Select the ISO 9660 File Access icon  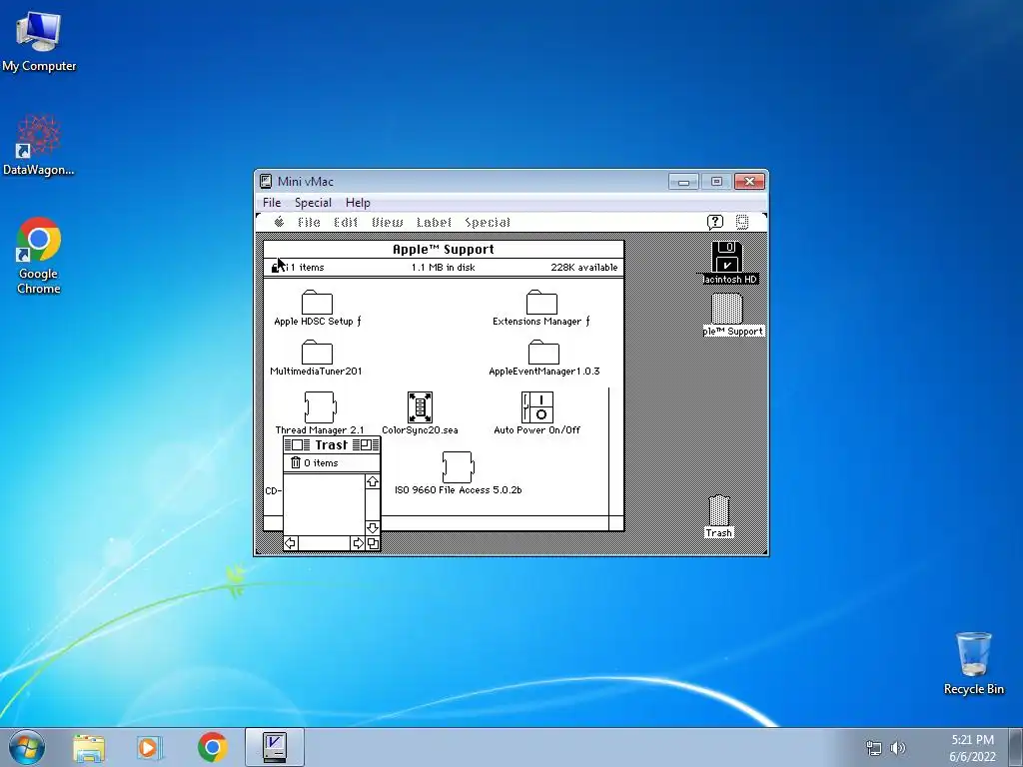point(458,467)
